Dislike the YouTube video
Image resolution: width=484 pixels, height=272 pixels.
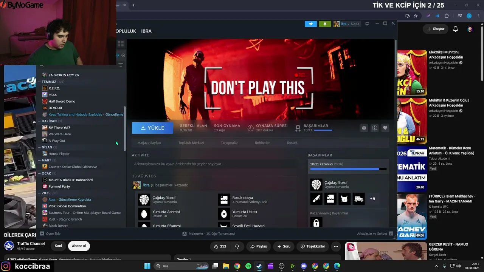click(x=237, y=246)
